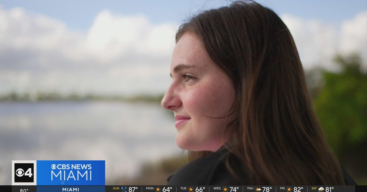This screenshot has width=367, height=192.
Task: Select Friday's sun weather icon
Action: tap(289, 189)
